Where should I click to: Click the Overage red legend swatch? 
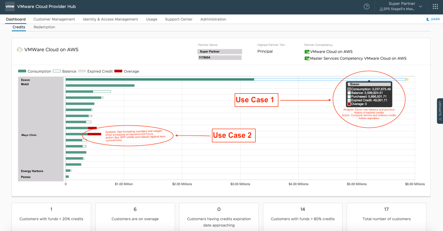click(118, 71)
